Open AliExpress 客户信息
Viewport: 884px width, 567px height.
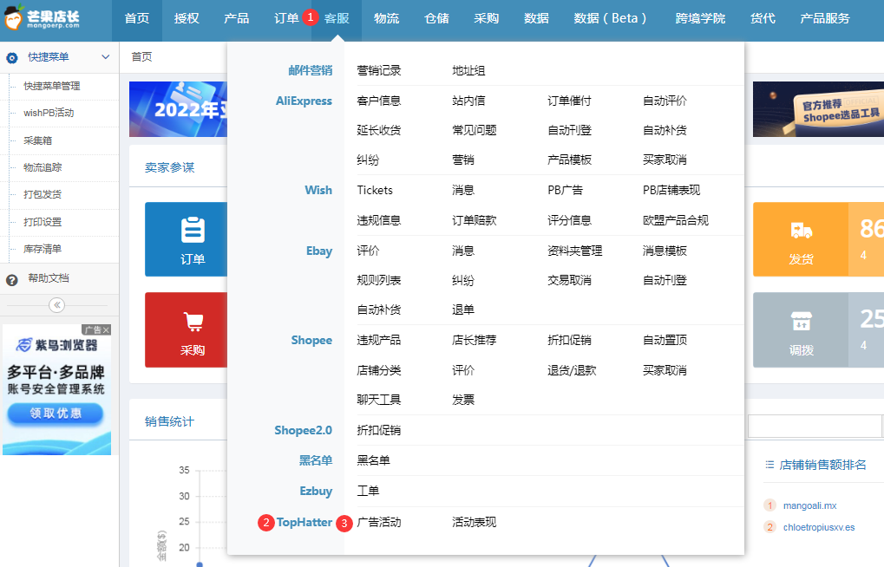click(379, 101)
